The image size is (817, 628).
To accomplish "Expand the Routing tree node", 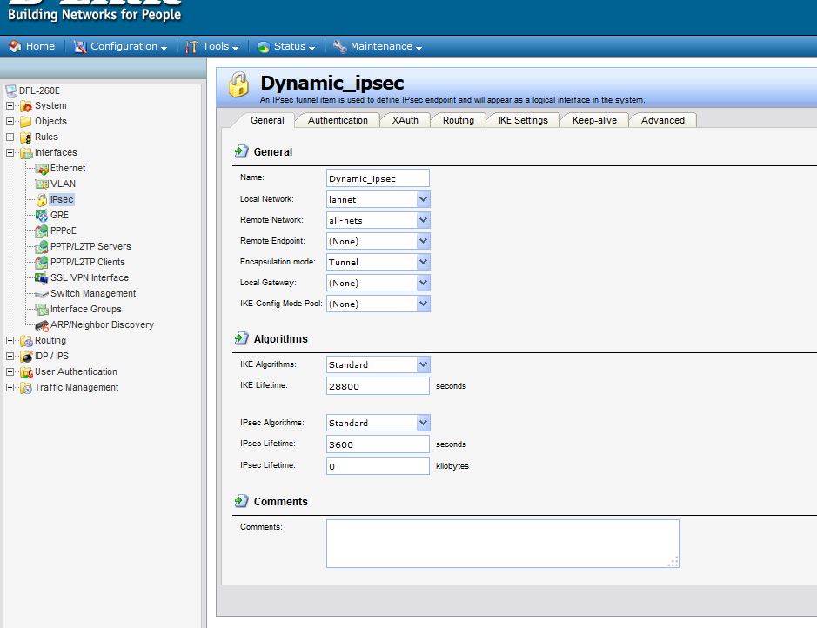I will (x=10, y=340).
